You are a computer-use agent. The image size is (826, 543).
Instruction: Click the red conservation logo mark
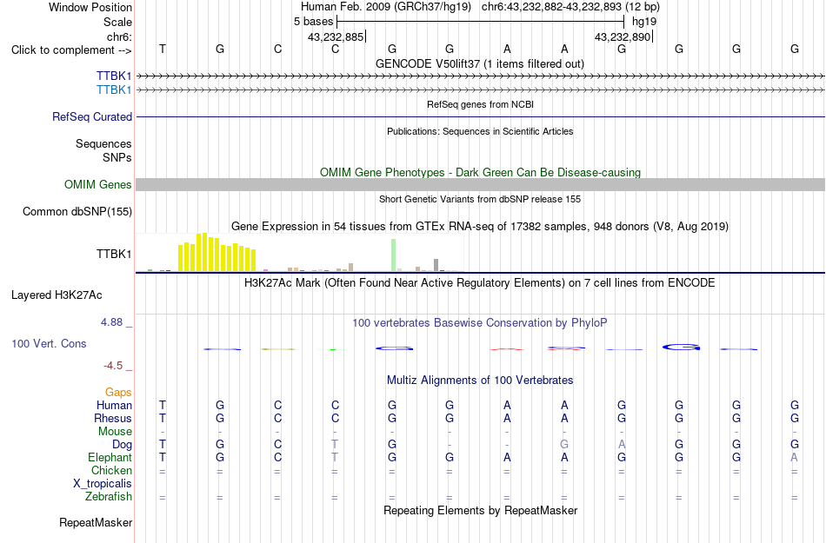point(506,349)
